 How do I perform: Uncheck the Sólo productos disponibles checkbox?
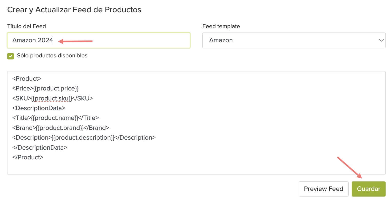coord(11,56)
